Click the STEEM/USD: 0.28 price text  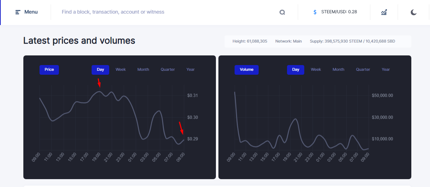[339, 12]
